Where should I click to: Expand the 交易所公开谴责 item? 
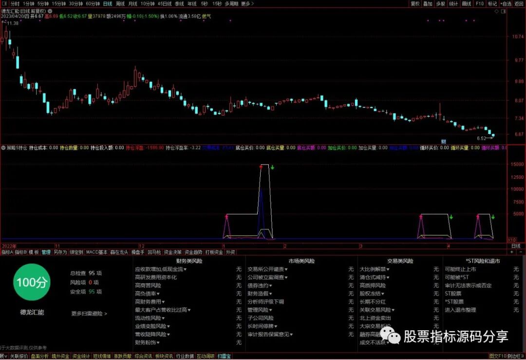[x=268, y=269]
